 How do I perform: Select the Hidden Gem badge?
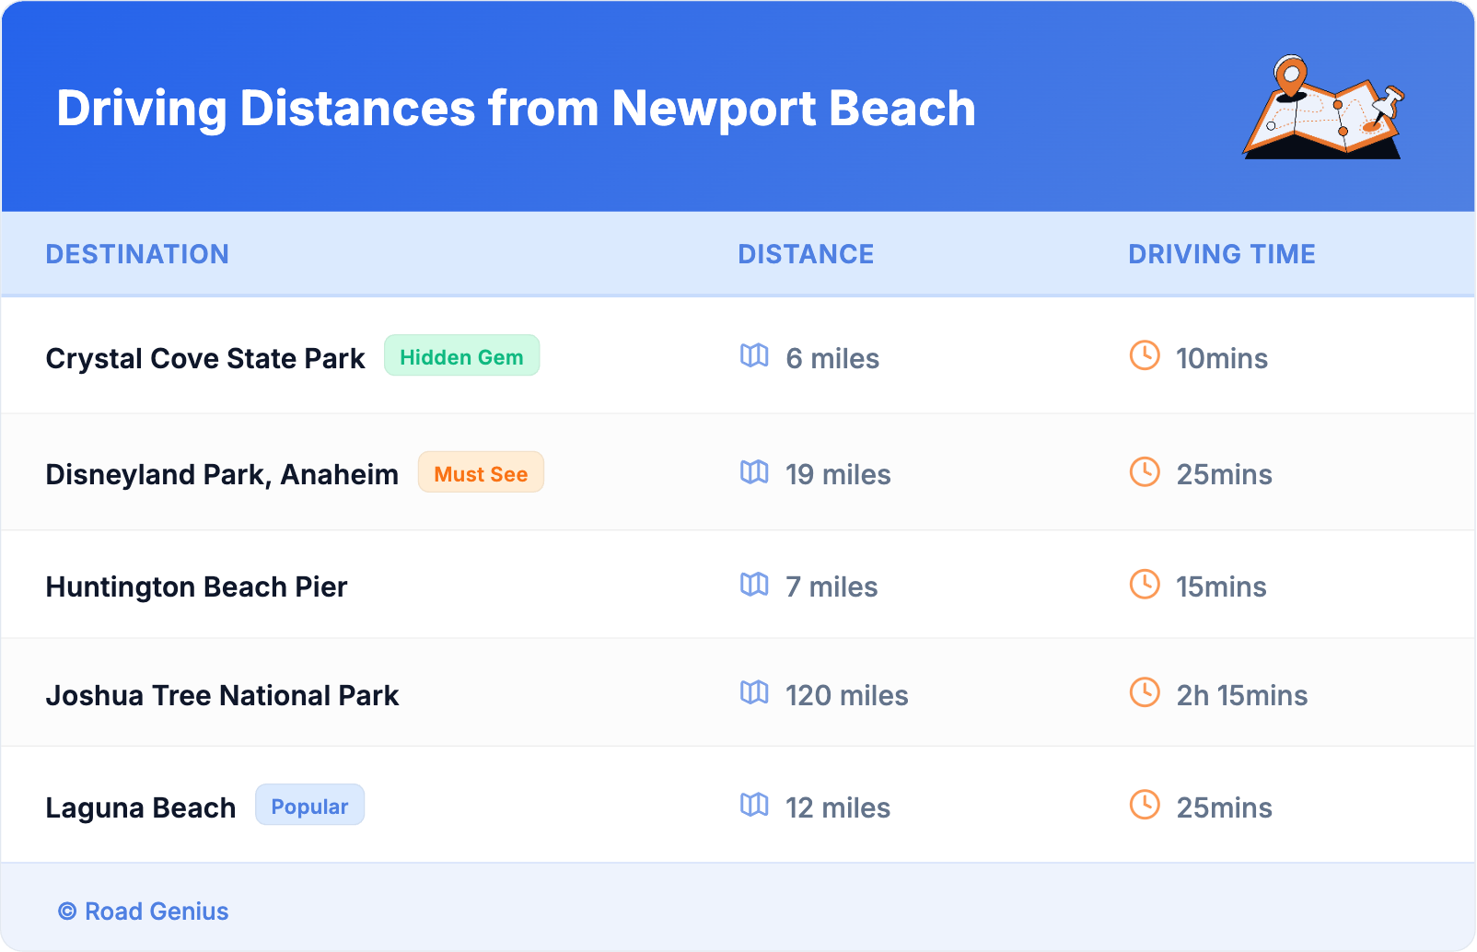pos(461,356)
